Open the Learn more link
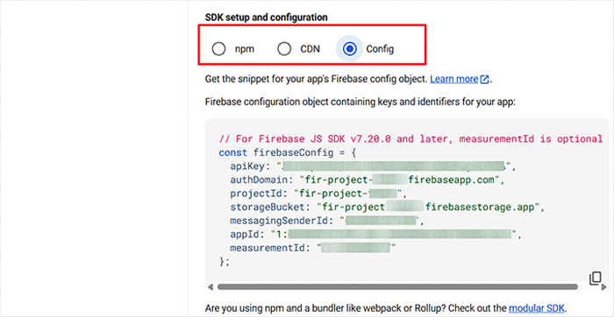The width and height of the screenshot is (614, 317). click(453, 79)
